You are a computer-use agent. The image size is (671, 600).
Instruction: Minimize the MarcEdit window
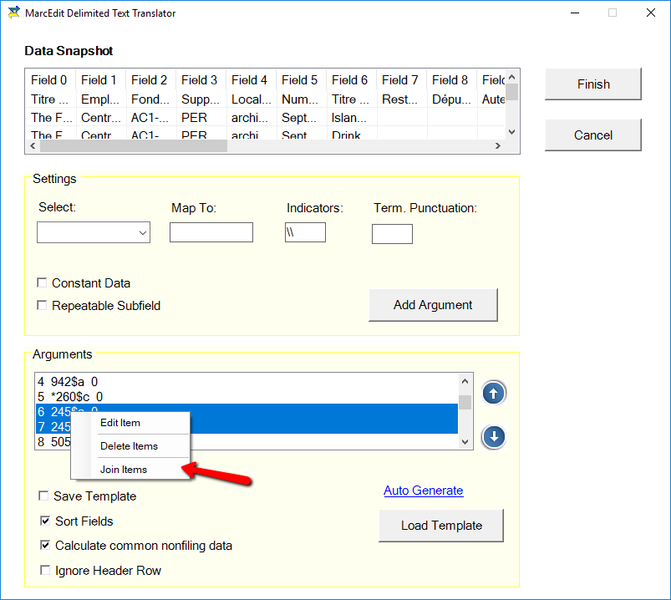[575, 13]
